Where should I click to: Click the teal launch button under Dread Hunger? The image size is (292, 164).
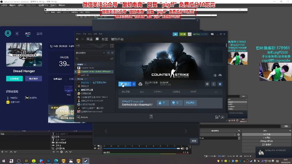(15, 79)
